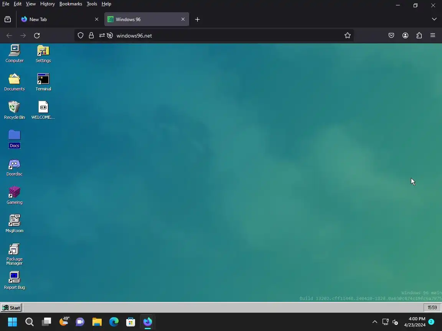Screen dimensions: 442x331
Task: Show hidden system tray icons
Action: coord(374,322)
